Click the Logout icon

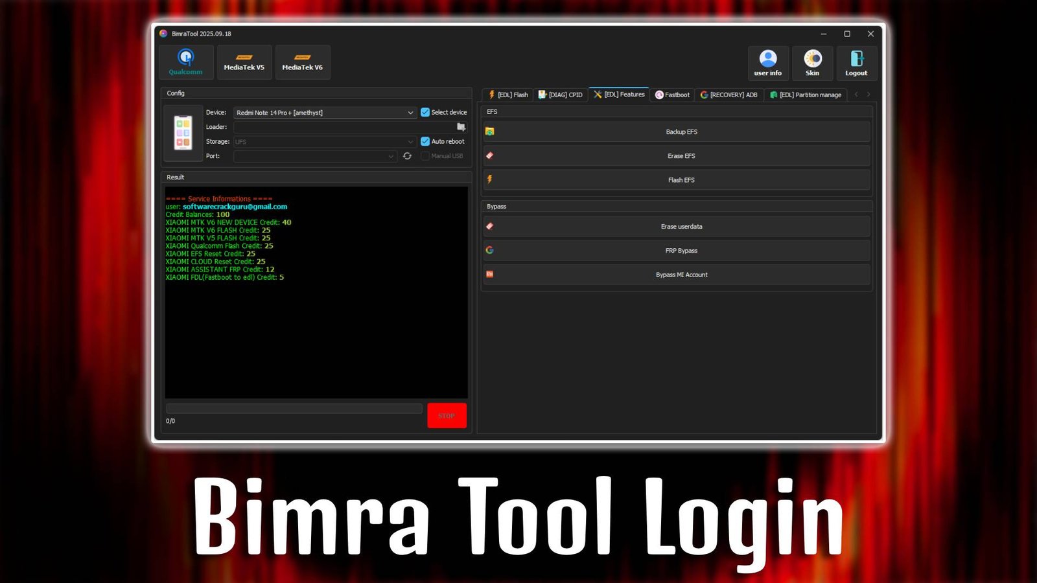click(857, 62)
